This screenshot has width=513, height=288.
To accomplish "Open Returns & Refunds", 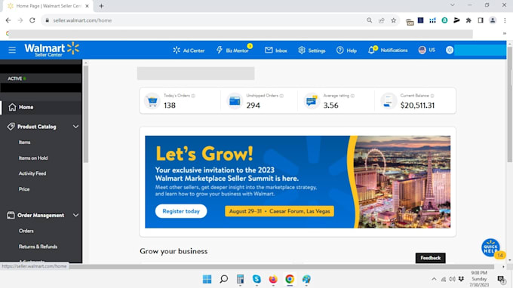I will tap(38, 247).
